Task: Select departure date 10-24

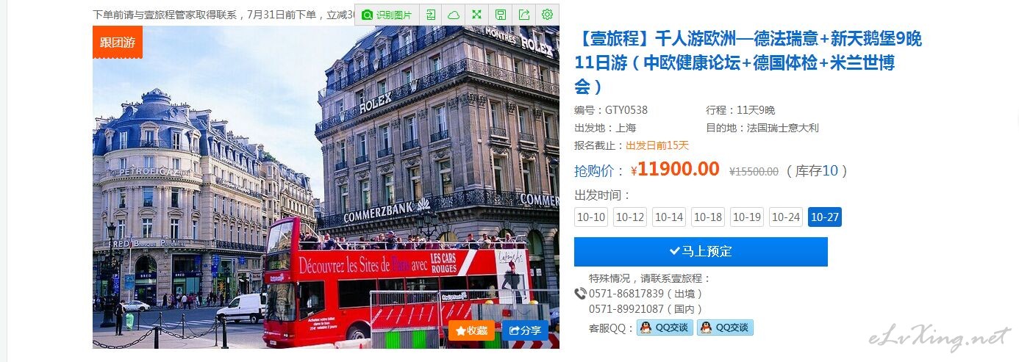Action: click(x=786, y=217)
